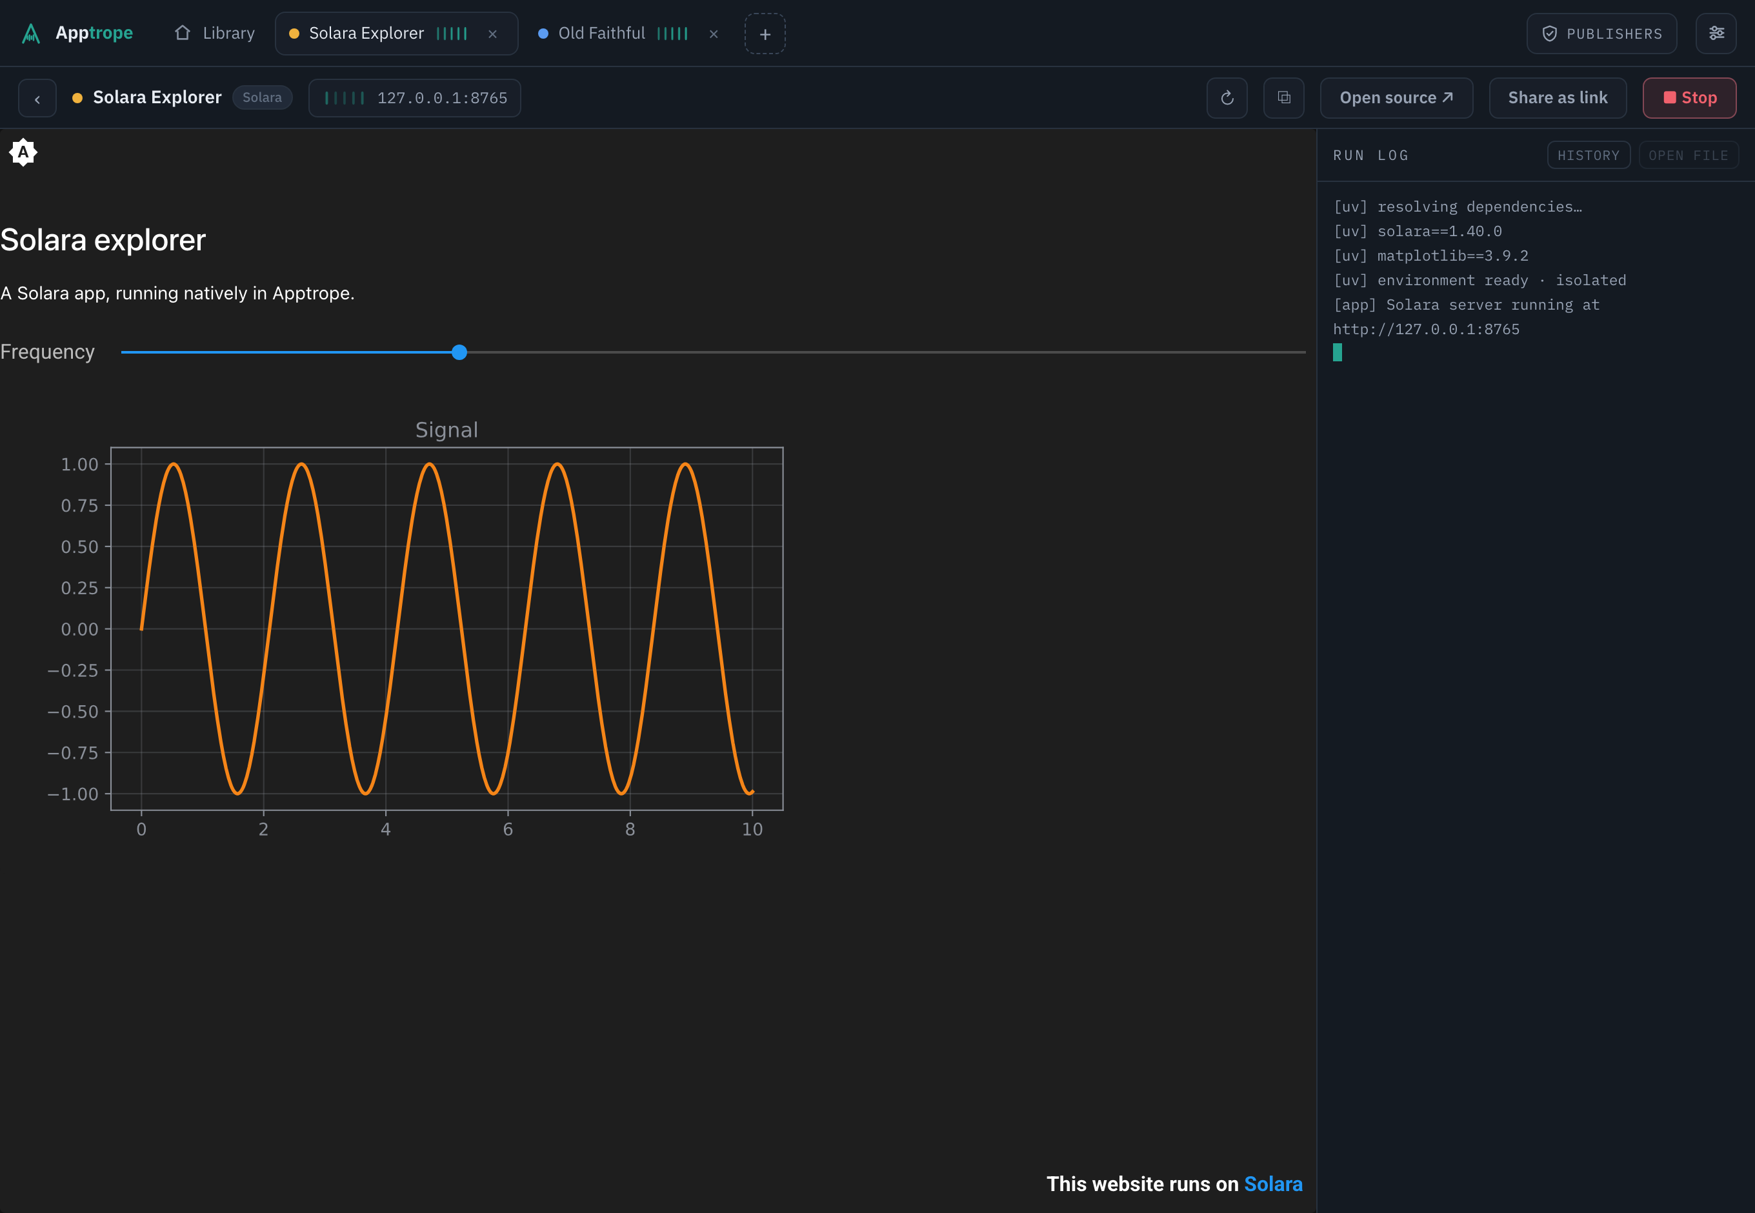Click the Solara Explorer tab's activity bars
1755x1213 pixels.
click(x=452, y=34)
